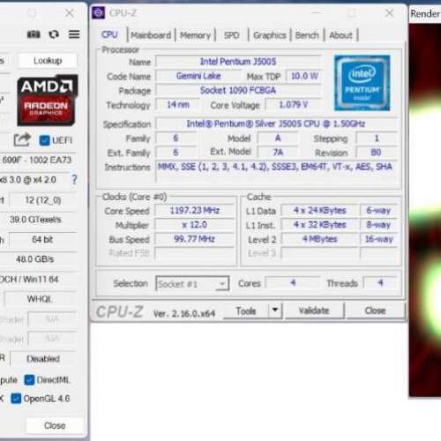Click the Ext. Model value 7A

278,152
